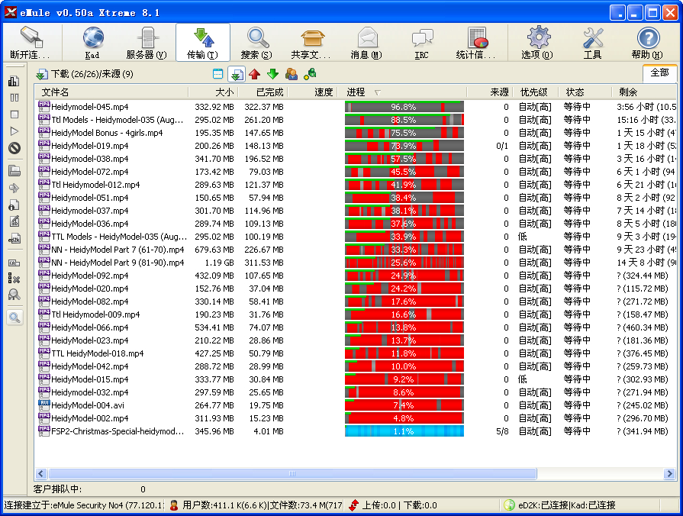The width and height of the screenshot is (683, 516).
Task: Click the 下载 (26/26)/来源 (9) view switcher
Action: click(x=85, y=74)
